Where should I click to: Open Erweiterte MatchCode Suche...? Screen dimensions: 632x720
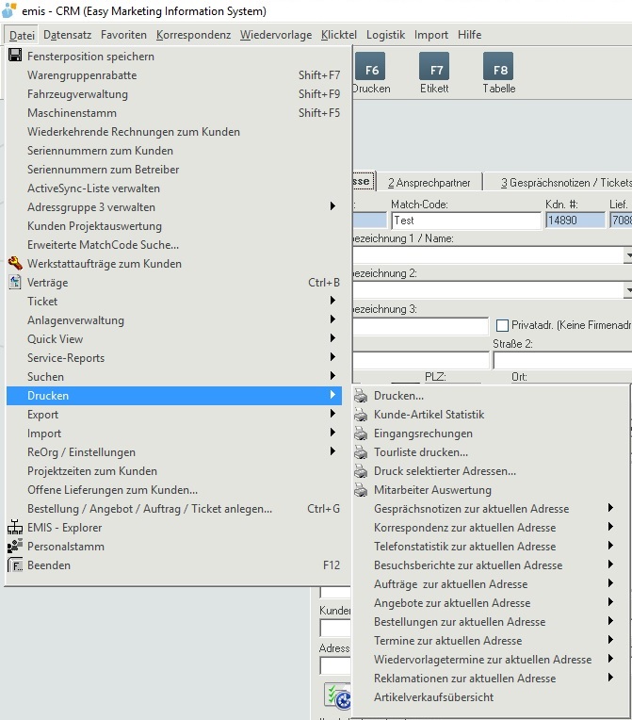coord(174,244)
